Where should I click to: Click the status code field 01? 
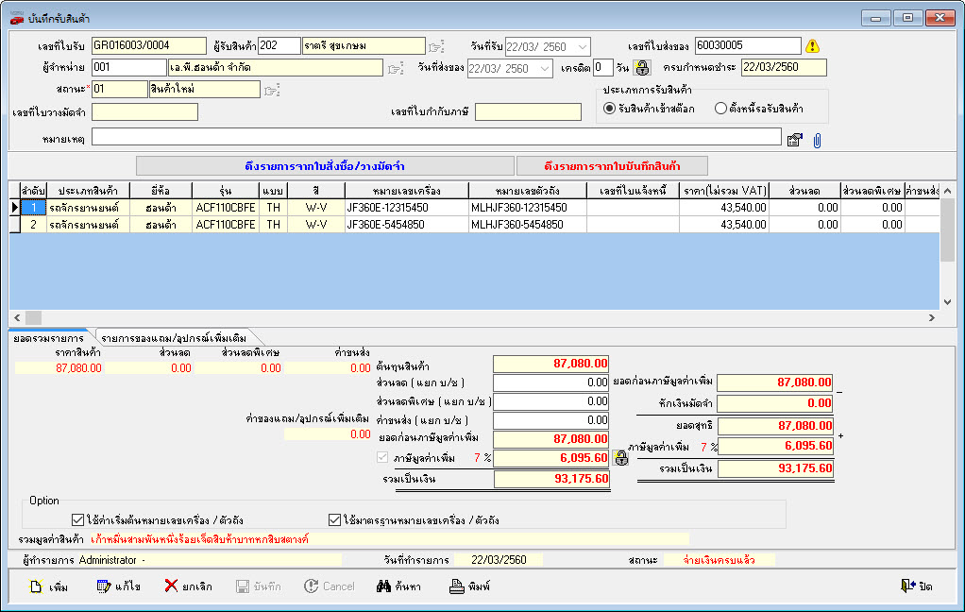(x=119, y=90)
